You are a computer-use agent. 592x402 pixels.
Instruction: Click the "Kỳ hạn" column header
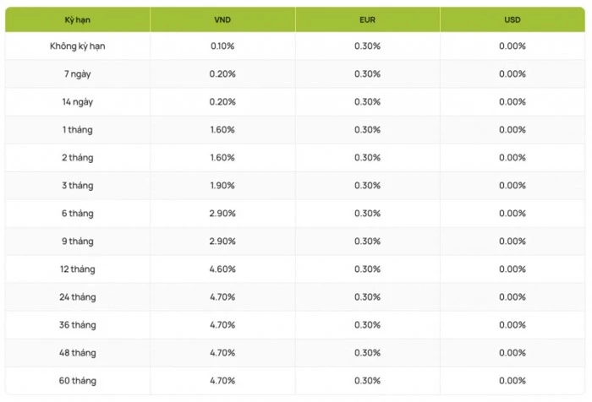pos(78,19)
